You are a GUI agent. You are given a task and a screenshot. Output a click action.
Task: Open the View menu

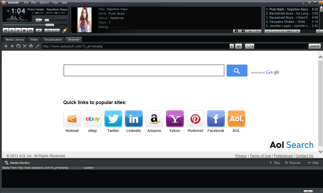[55, 3]
